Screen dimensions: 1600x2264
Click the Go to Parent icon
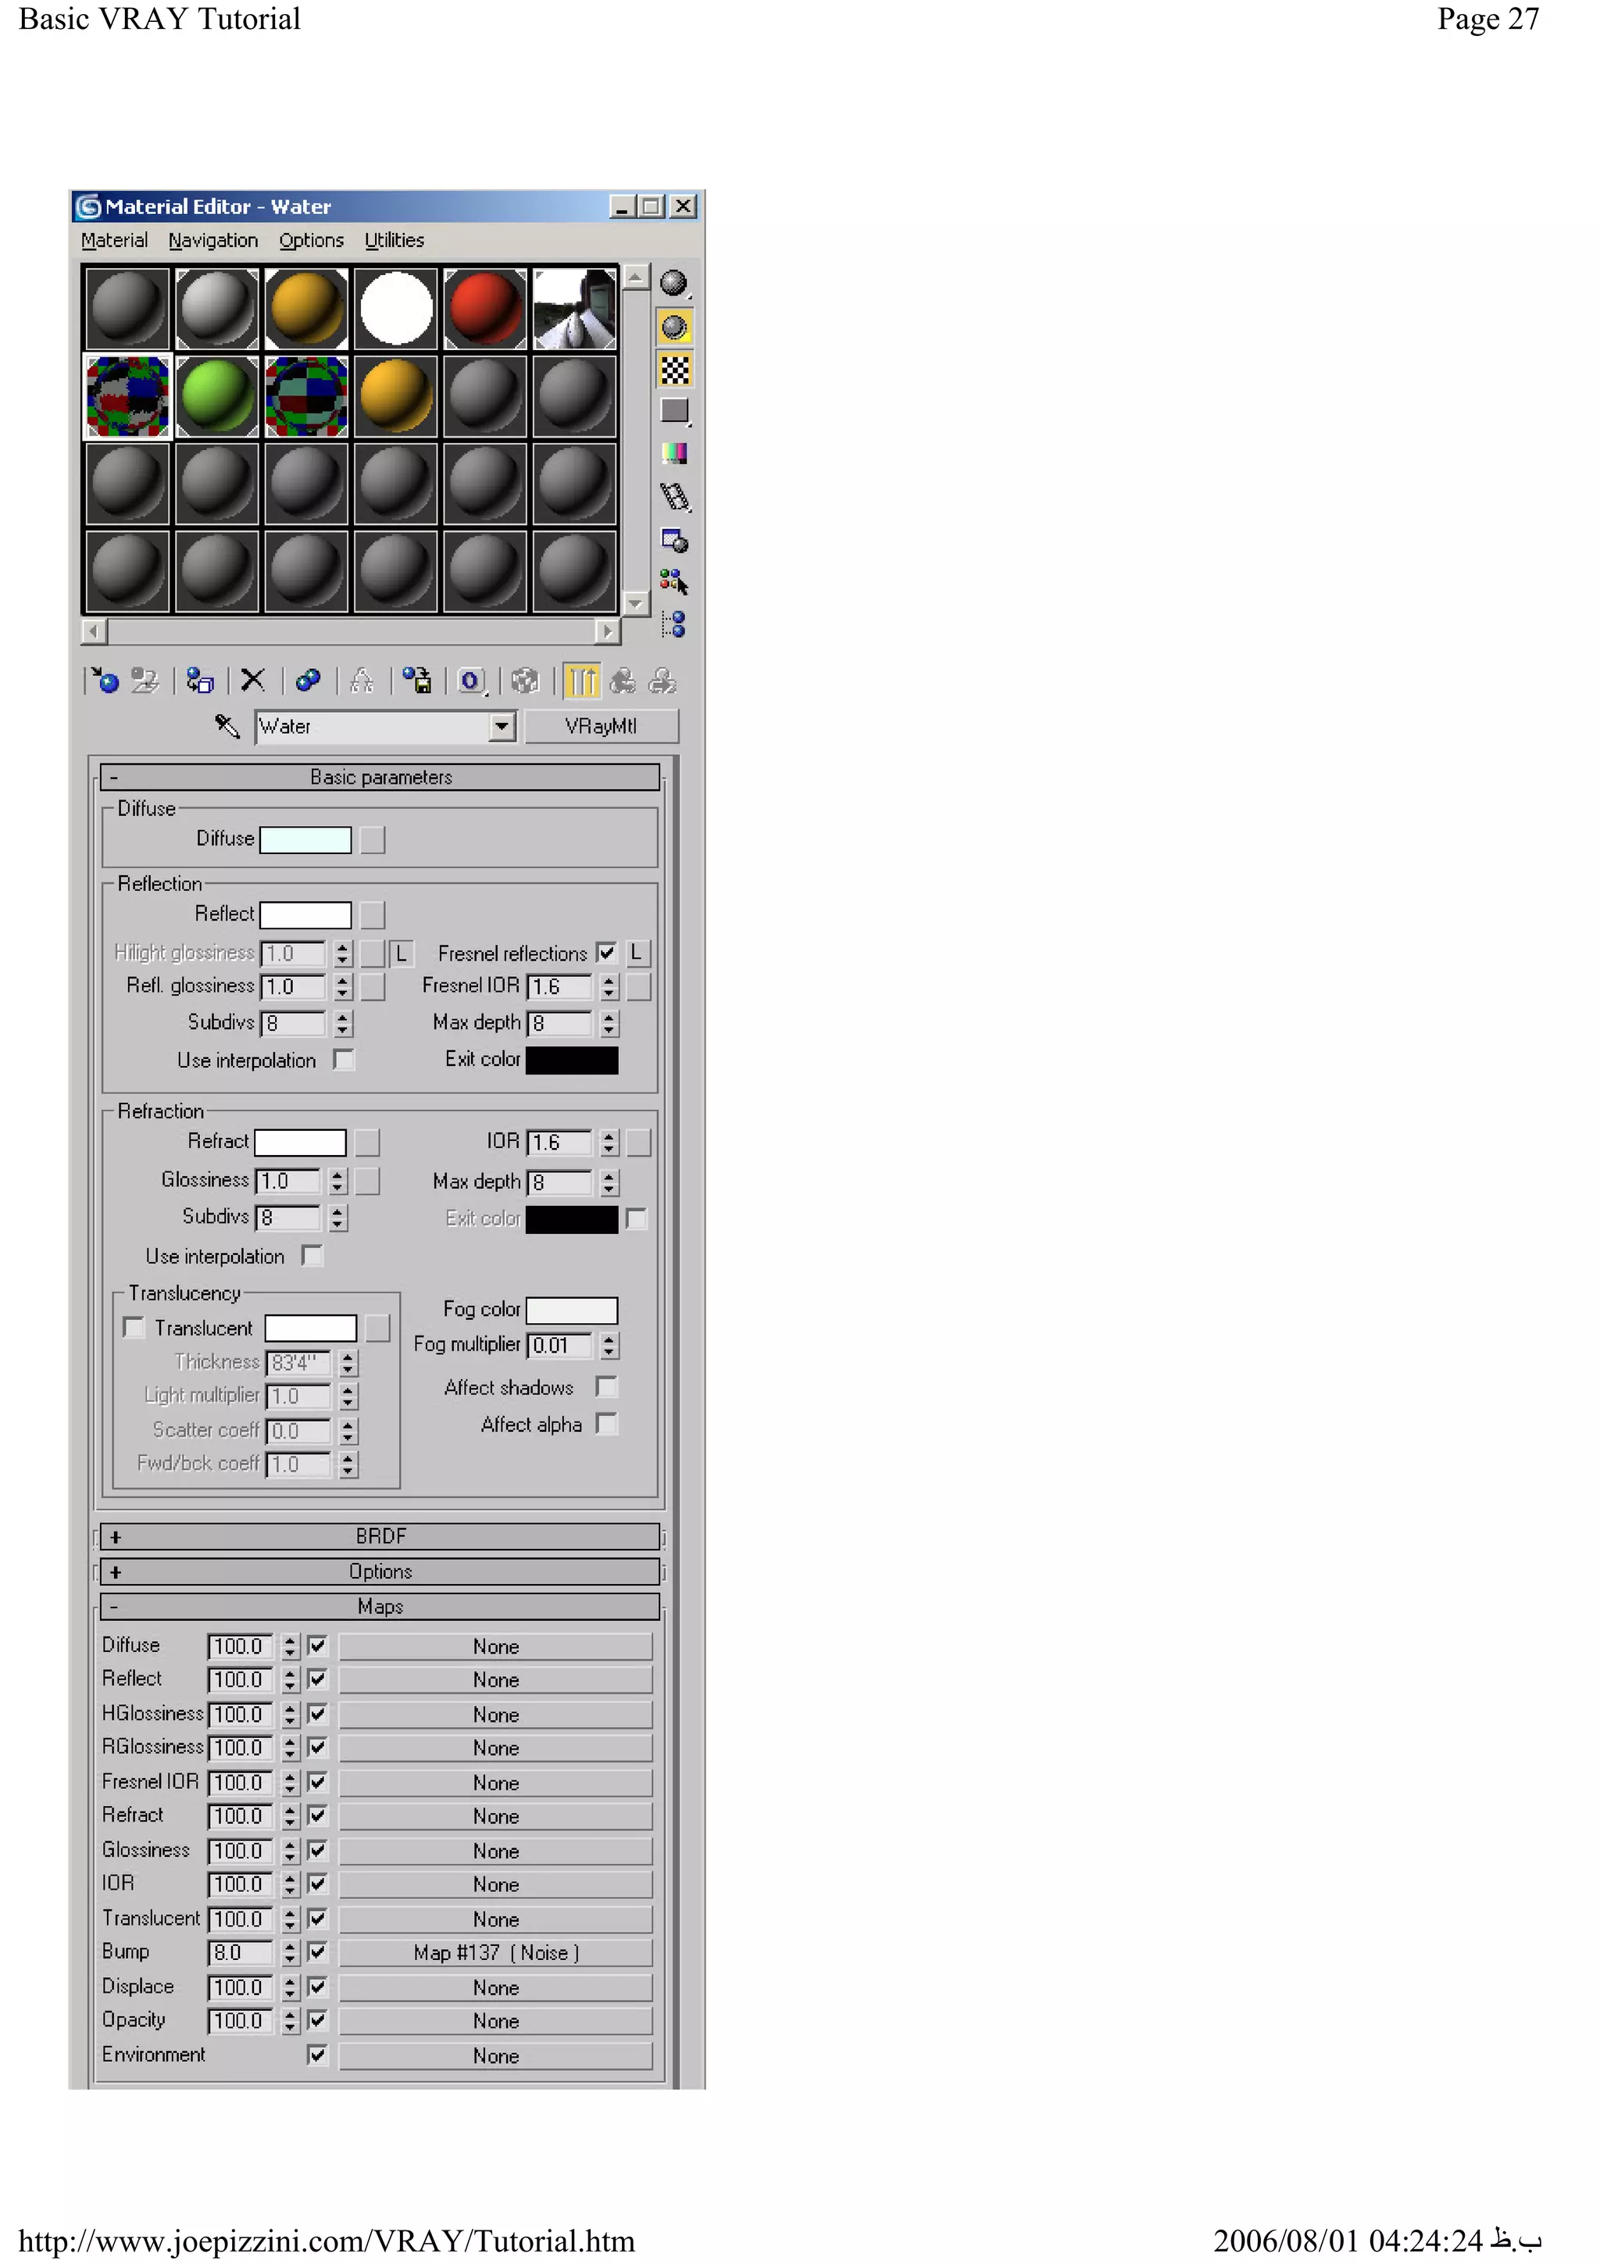[x=622, y=681]
